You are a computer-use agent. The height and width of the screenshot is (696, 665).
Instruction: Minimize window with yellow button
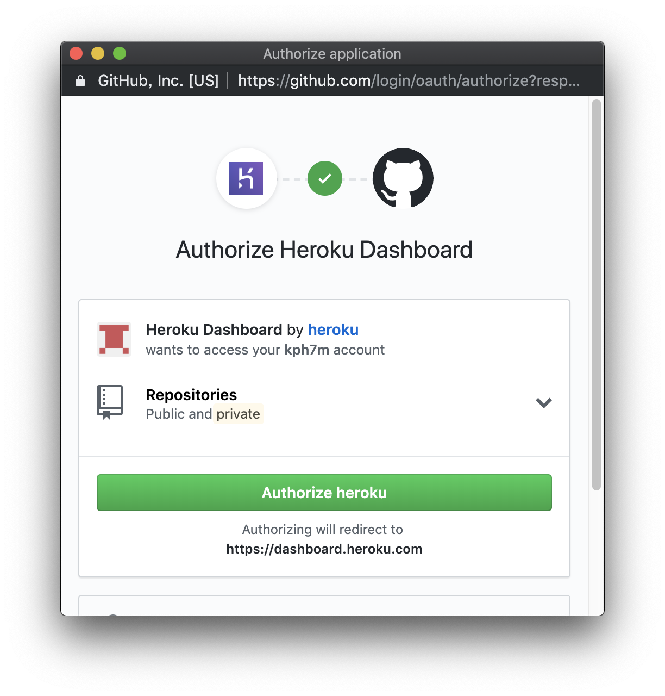(x=98, y=53)
